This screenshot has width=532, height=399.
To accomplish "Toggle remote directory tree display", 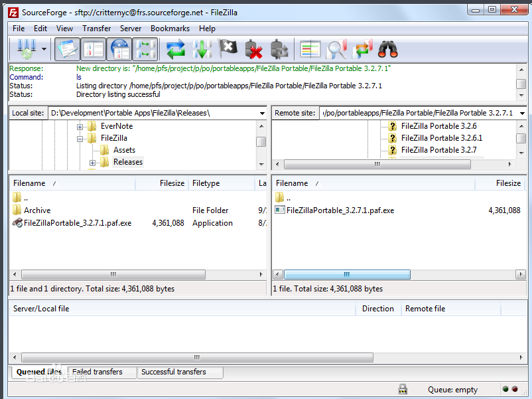I will 119,49.
